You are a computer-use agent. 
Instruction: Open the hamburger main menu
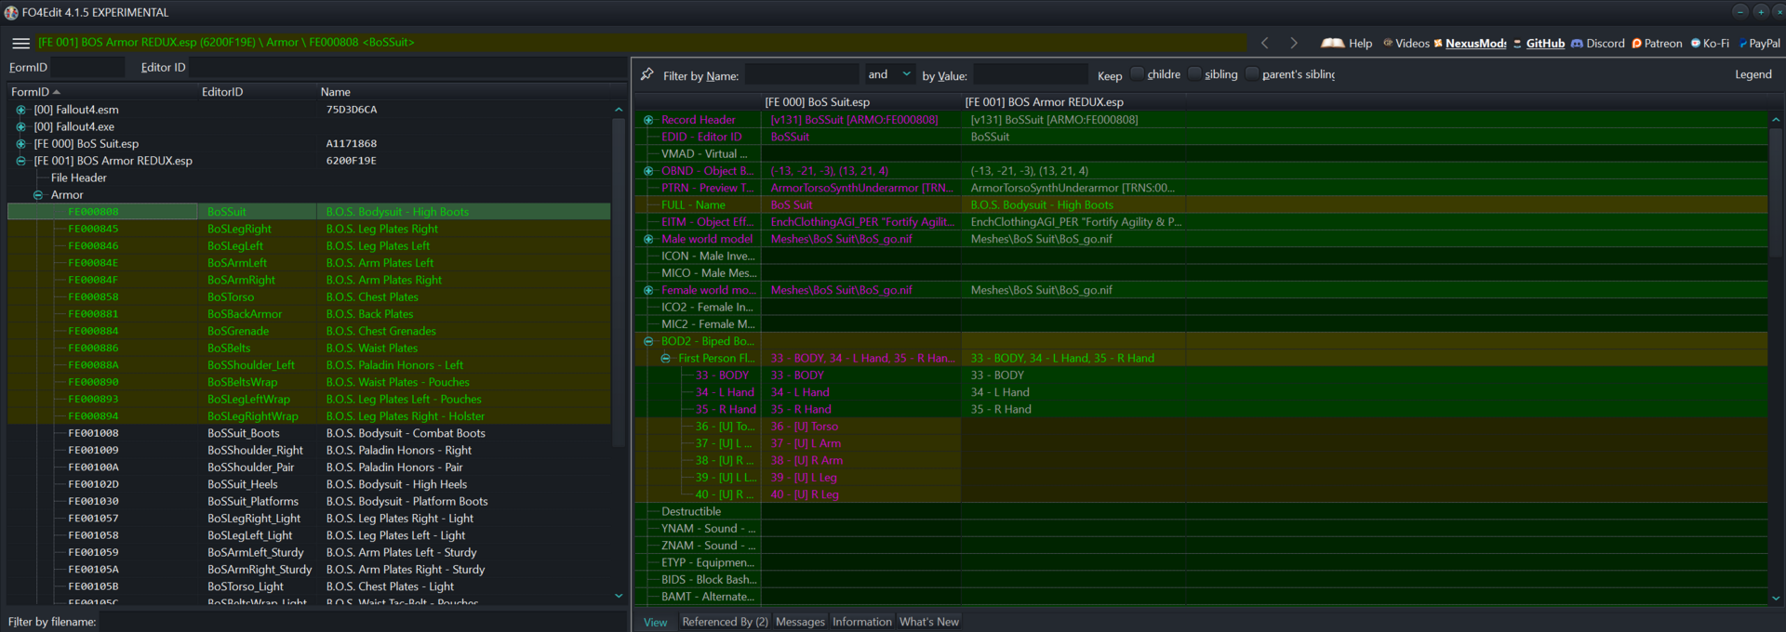pos(20,43)
